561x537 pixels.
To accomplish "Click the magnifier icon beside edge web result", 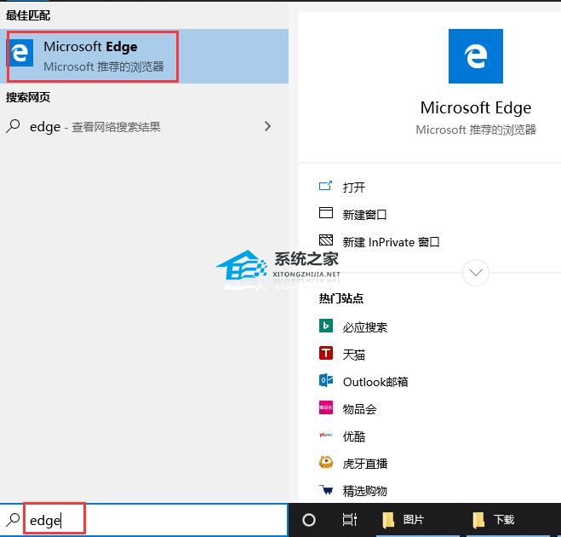I will coord(13,126).
